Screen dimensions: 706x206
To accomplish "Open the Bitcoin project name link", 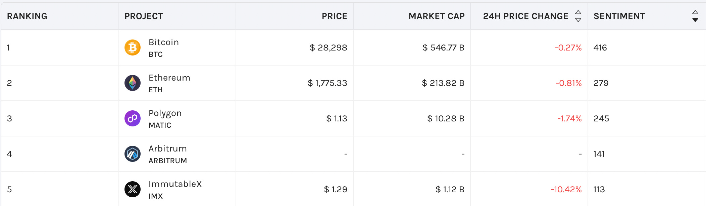I will tap(164, 42).
